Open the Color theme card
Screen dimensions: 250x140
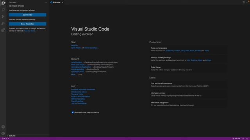click(188, 68)
